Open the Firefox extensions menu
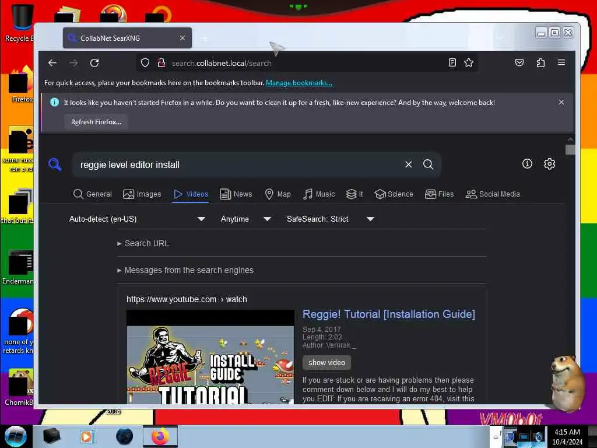Screen dimensions: 597x448 (540, 62)
